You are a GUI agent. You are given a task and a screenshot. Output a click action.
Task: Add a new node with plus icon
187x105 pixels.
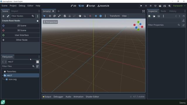[3, 16]
